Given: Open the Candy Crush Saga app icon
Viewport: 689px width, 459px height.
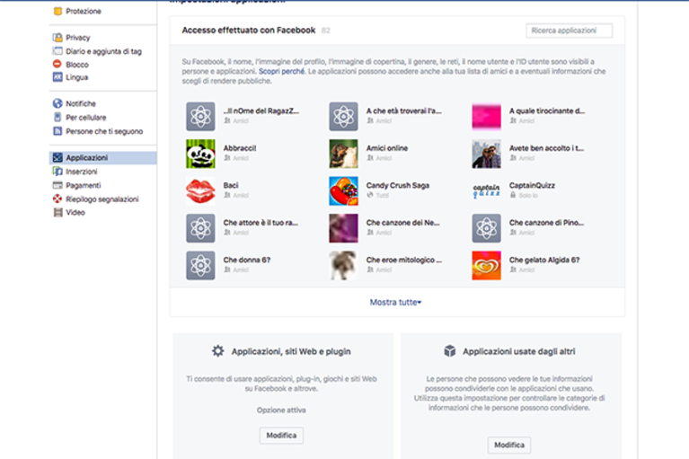Looking at the screenshot, I should pos(343,191).
